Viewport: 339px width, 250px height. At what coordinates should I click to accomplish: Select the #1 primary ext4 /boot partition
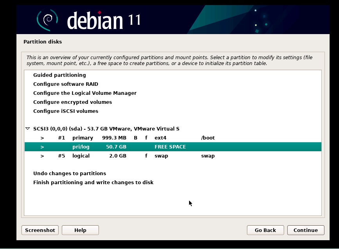[x=173, y=138]
